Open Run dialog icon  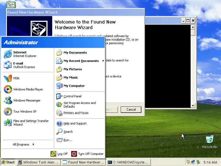59,140
